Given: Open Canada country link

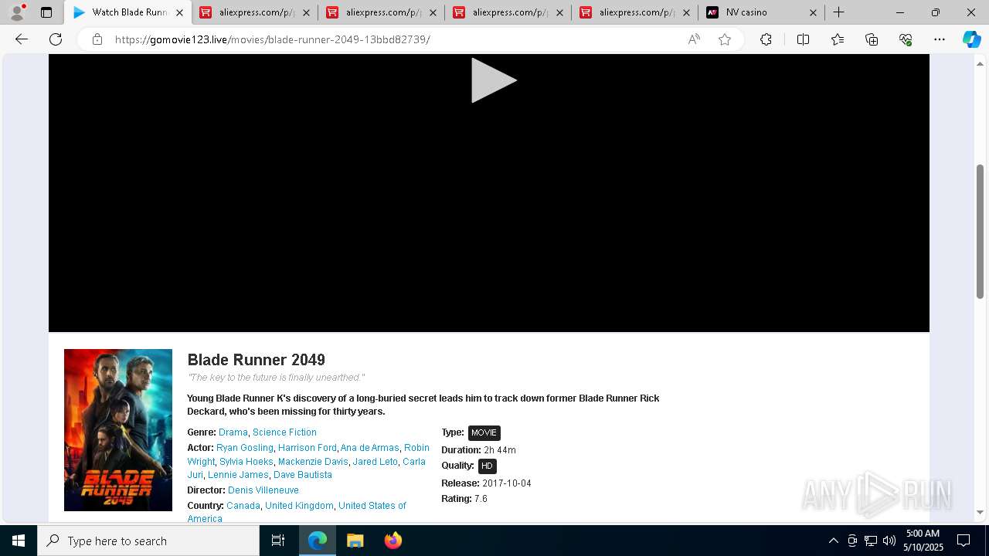Looking at the screenshot, I should pyautogui.click(x=243, y=506).
